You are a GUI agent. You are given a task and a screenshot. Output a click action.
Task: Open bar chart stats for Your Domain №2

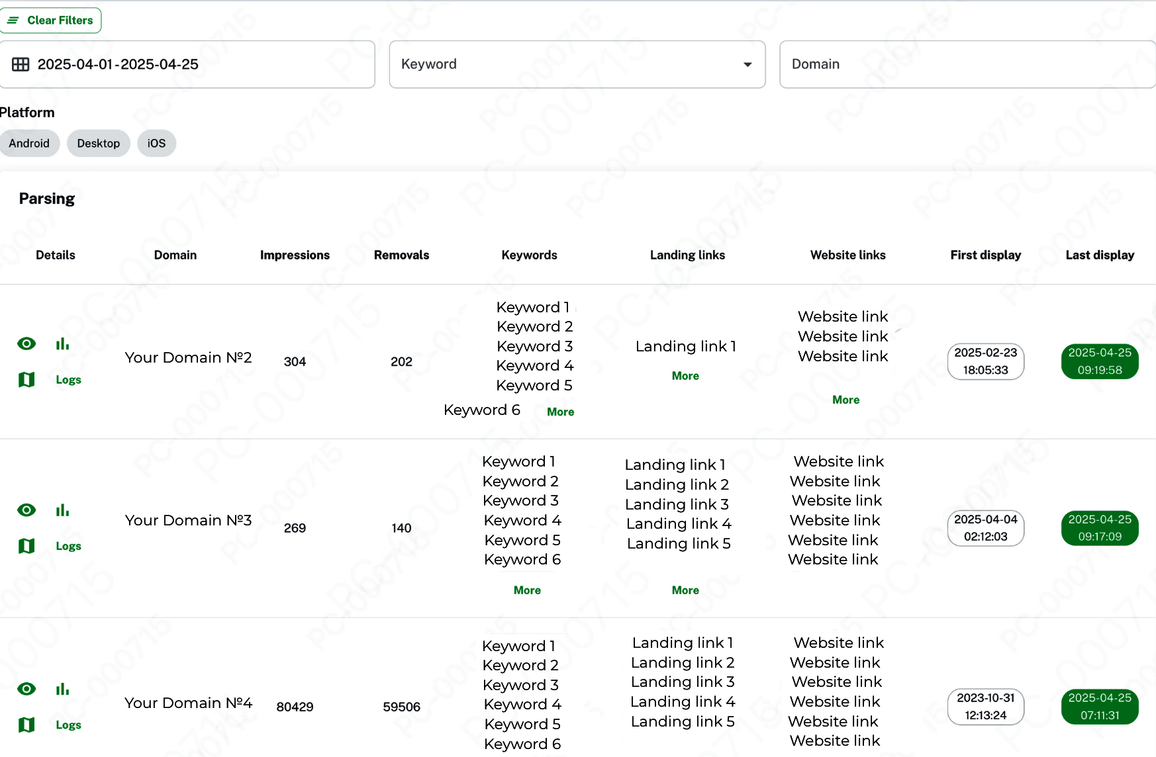click(62, 343)
